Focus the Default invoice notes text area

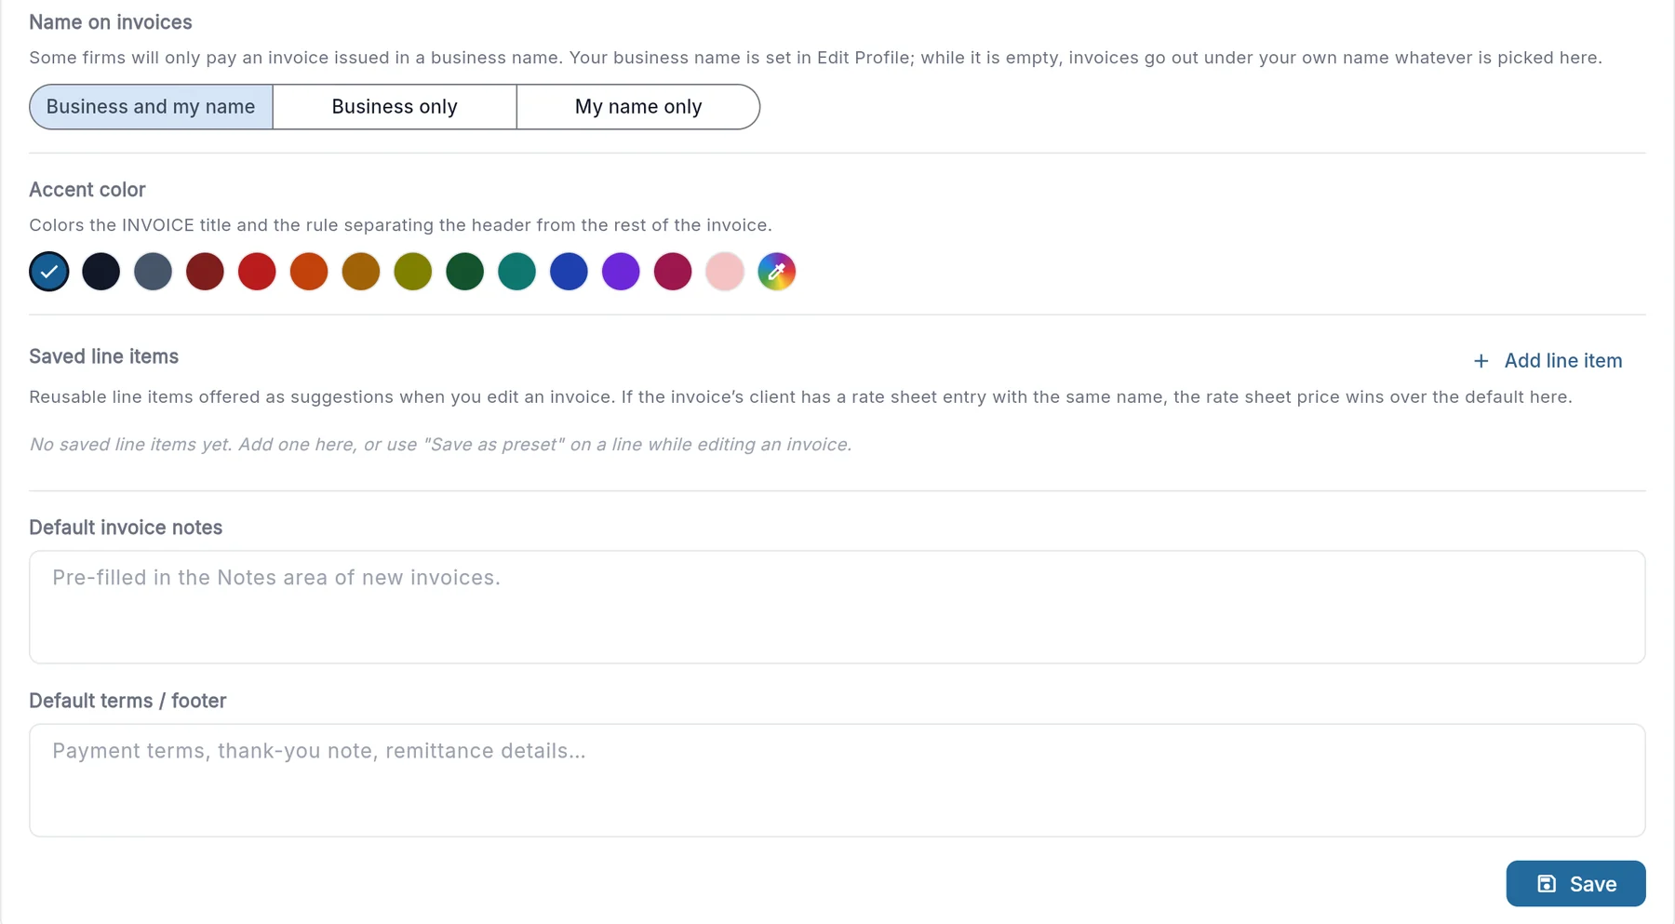(x=837, y=607)
